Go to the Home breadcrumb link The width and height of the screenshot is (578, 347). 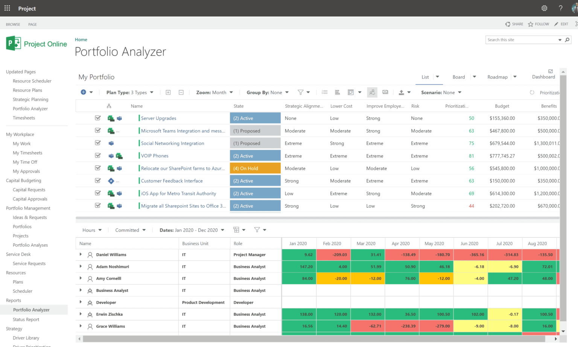pyautogui.click(x=81, y=40)
